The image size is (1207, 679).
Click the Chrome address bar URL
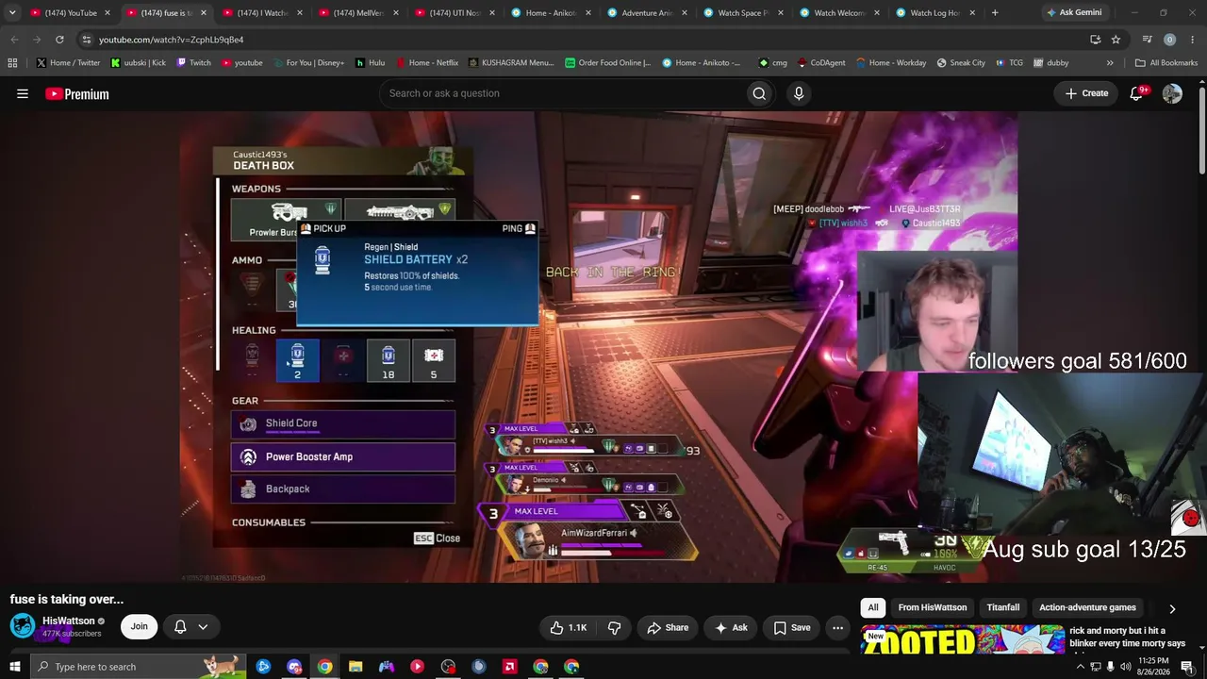pyautogui.click(x=172, y=40)
